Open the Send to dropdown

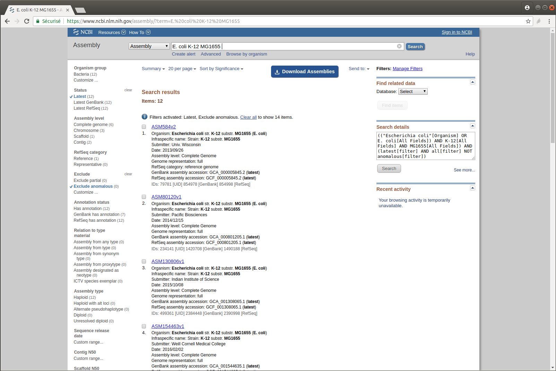359,69
